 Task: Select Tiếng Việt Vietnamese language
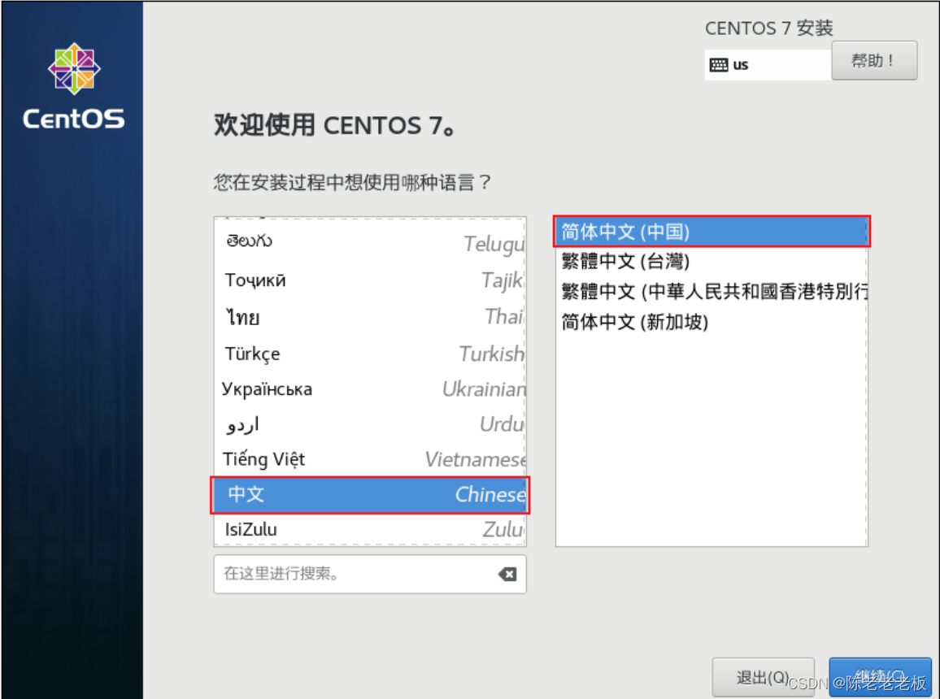pyautogui.click(x=369, y=459)
